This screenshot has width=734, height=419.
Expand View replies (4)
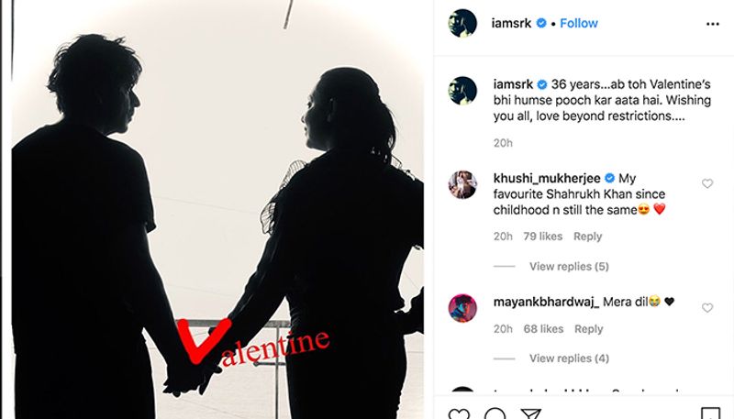point(569,358)
